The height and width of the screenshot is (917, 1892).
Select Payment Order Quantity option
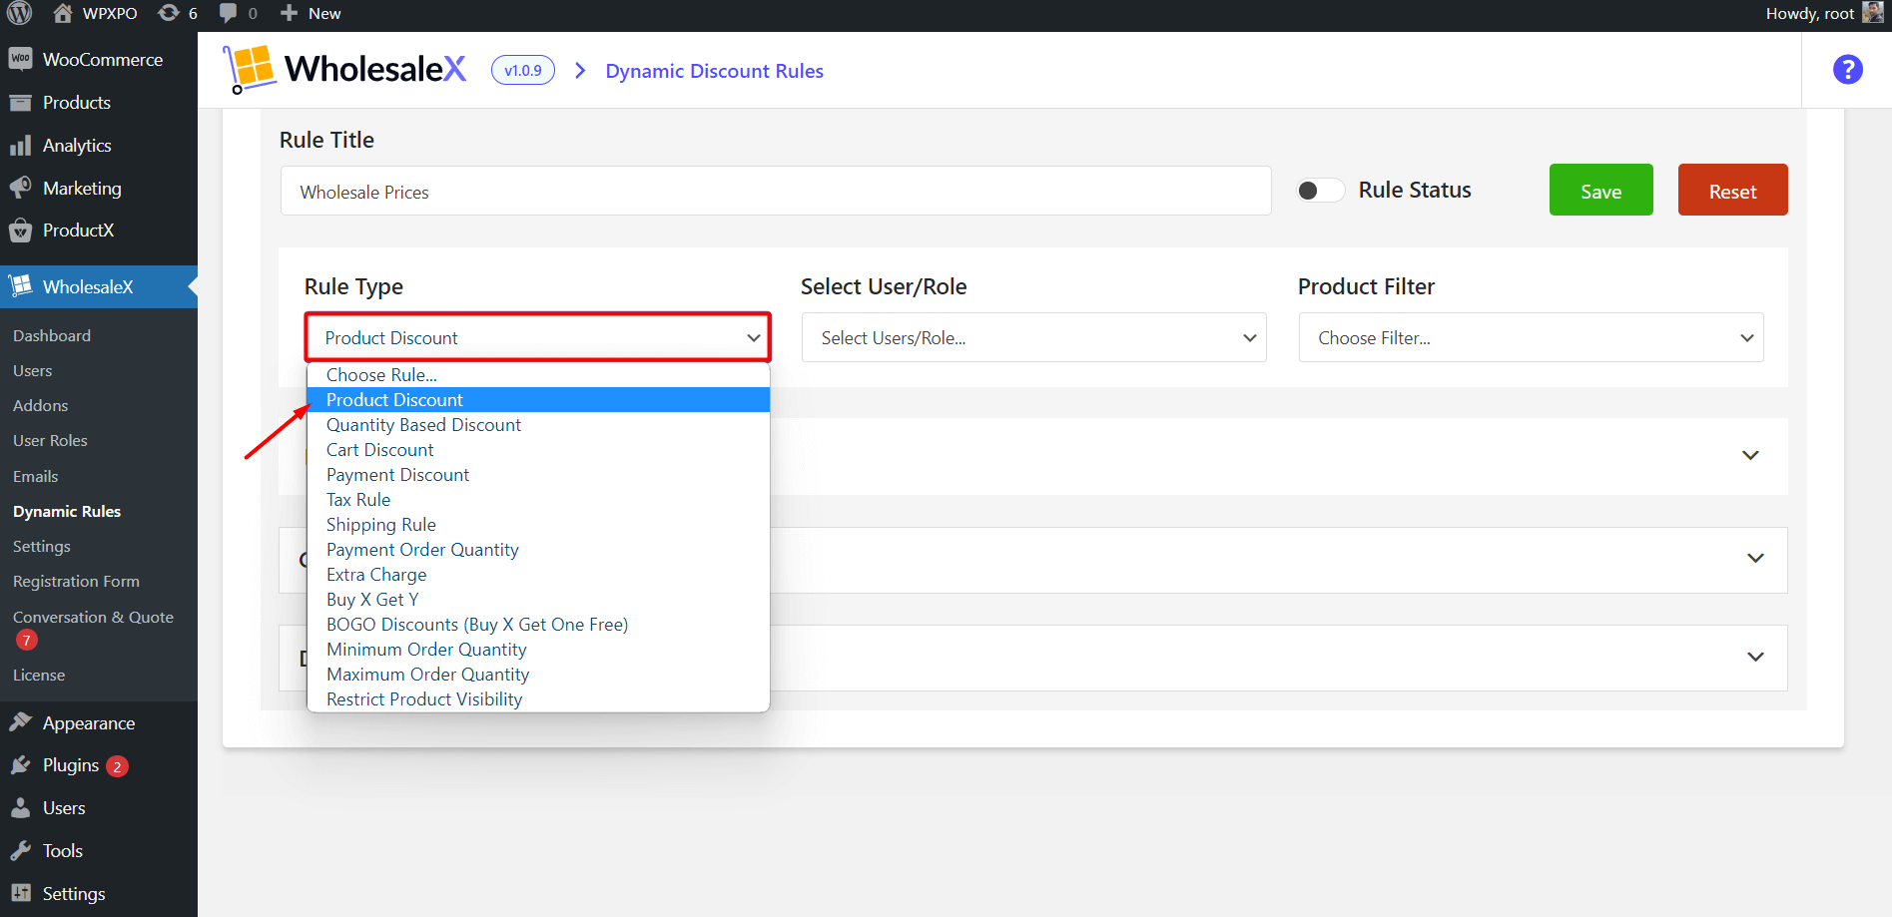point(538,550)
